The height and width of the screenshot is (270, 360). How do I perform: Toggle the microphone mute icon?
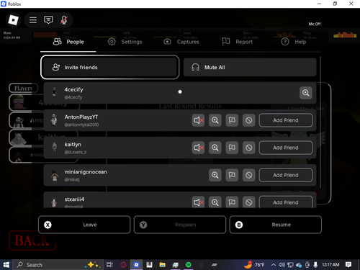coord(63,20)
